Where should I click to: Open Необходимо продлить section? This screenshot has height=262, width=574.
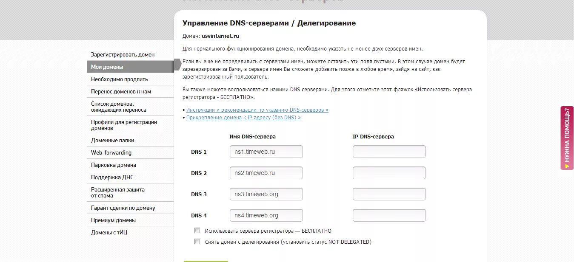120,79
